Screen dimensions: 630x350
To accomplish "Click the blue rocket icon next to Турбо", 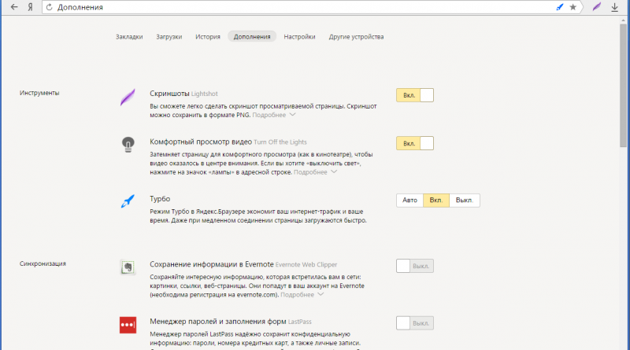I will point(128,201).
